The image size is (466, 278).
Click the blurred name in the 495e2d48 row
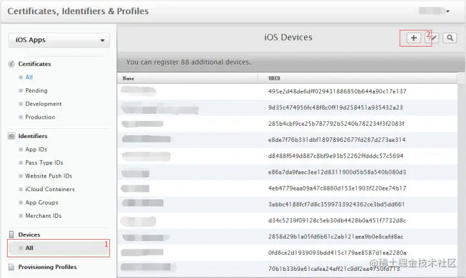click(x=139, y=91)
